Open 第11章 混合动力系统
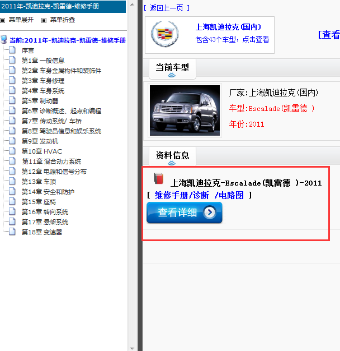The height and width of the screenshot is (351, 340). click(51, 161)
